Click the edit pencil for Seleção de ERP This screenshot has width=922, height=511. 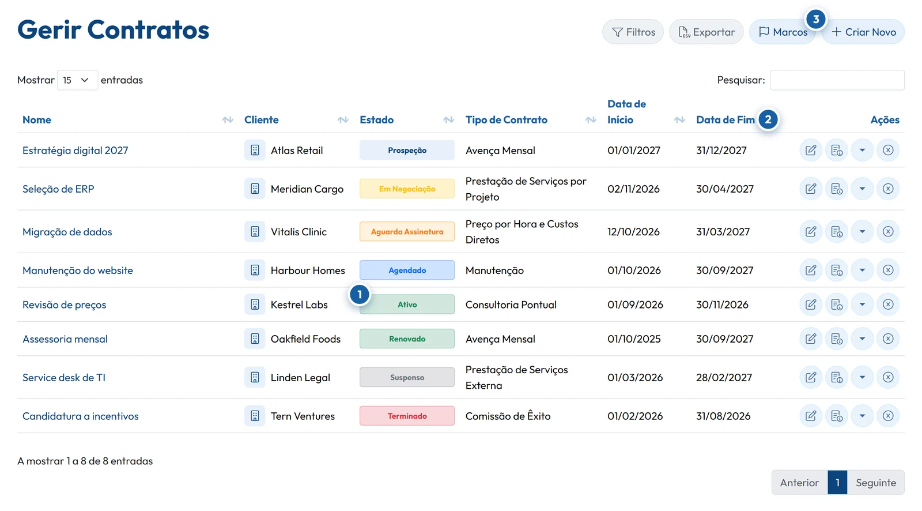pyautogui.click(x=811, y=189)
